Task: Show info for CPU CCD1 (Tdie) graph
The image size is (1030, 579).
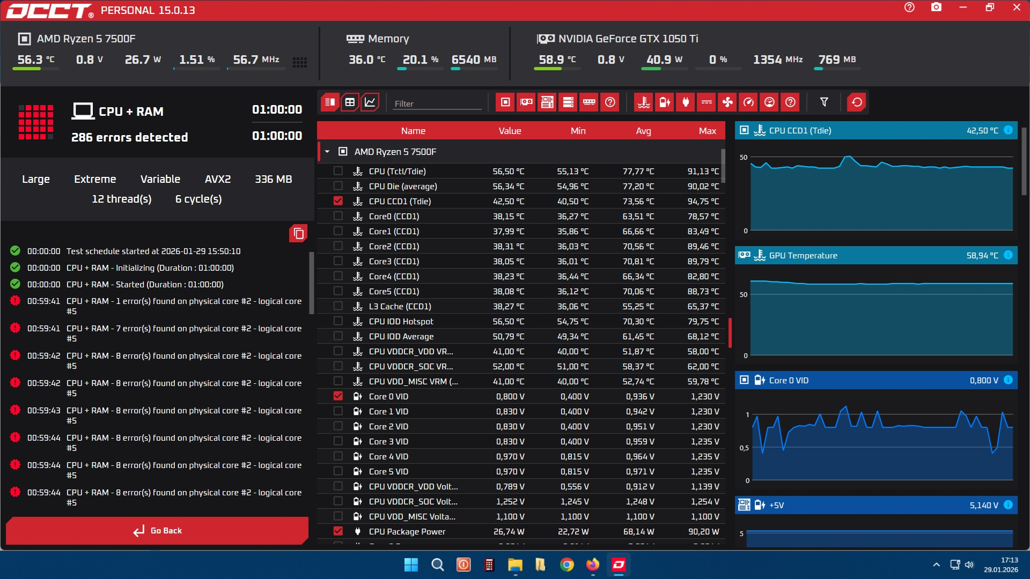Action: tap(1008, 130)
